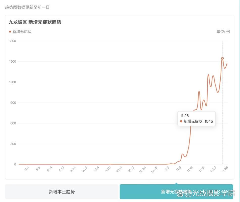The width and height of the screenshot is (240, 202).
Task: Click the orange dot in the tooltip
Action: click(181, 121)
